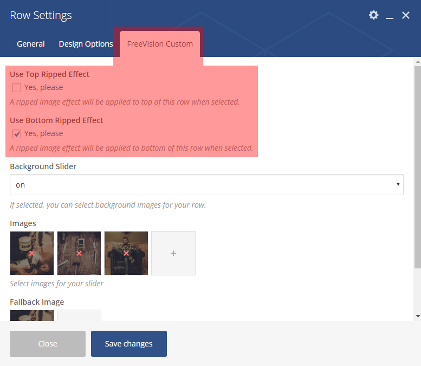The height and width of the screenshot is (366, 421).
Task: Add a new slider image with green plus
Action: click(173, 253)
